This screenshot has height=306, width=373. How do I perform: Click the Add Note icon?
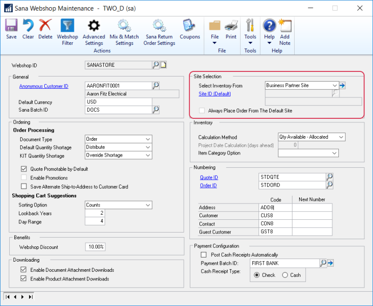285,25
